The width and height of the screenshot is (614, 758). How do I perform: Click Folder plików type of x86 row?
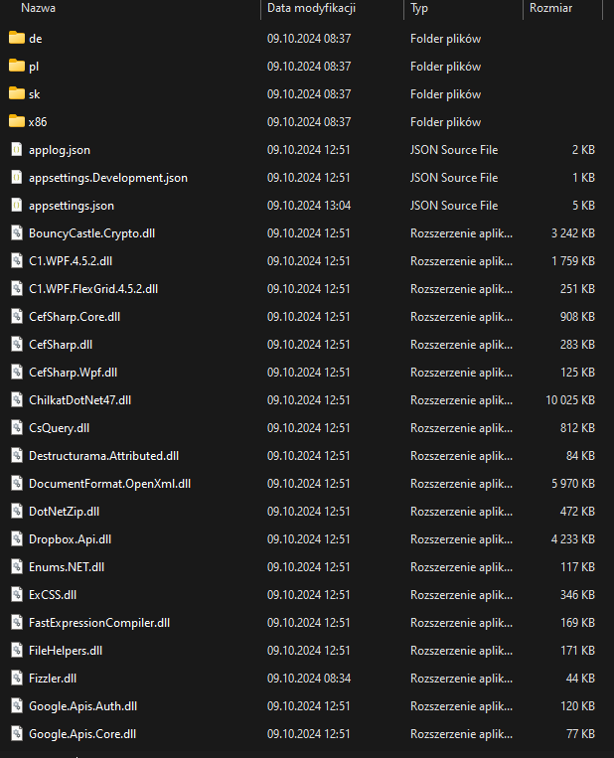(445, 122)
